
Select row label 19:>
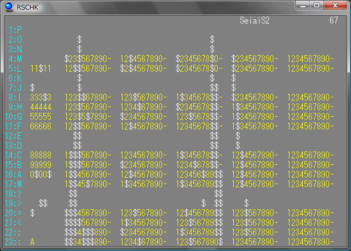click(13, 203)
